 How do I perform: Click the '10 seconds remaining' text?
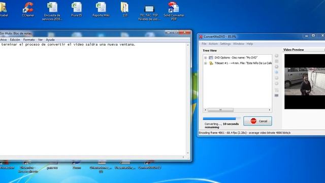click(222, 126)
